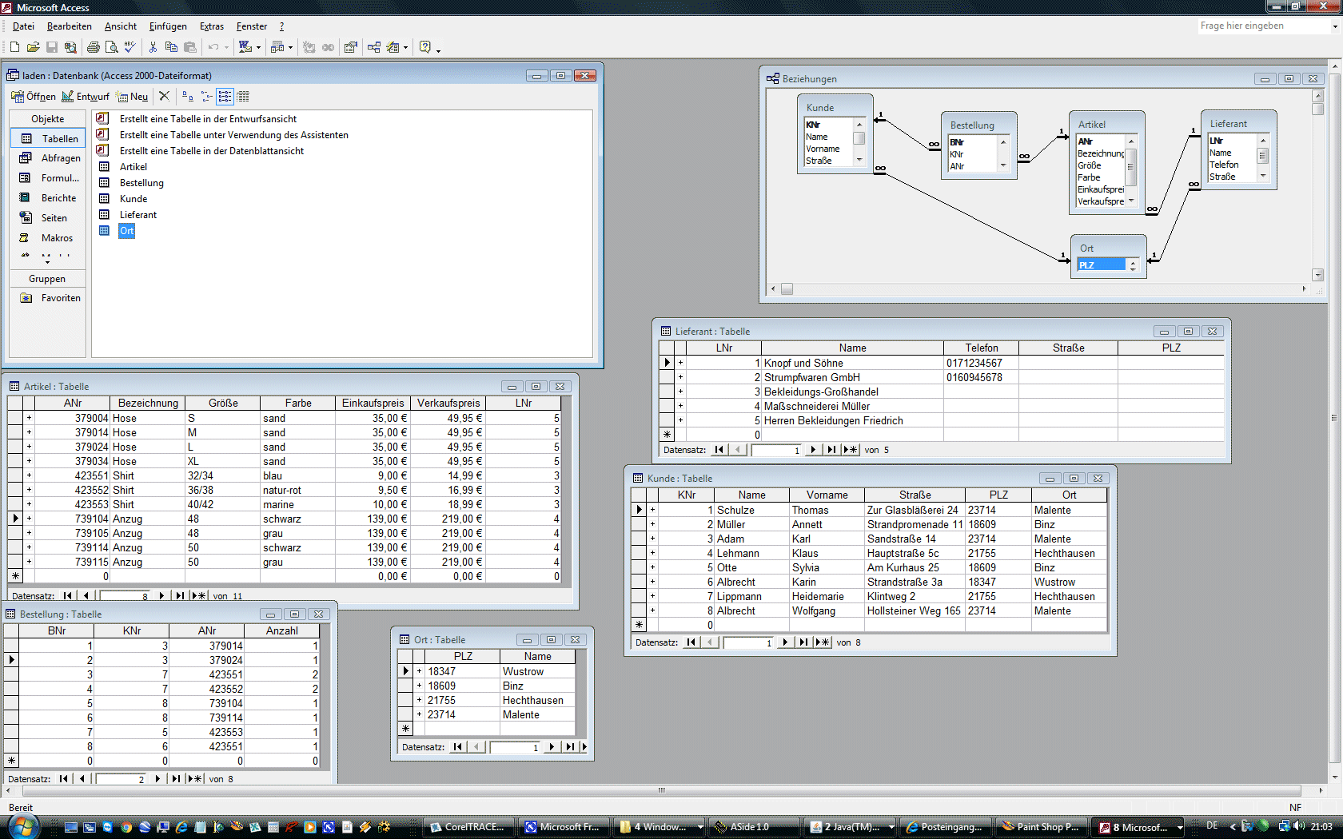Viewport: 1343px width, 839px height.
Task: Toggle list view in database window
Action: (x=225, y=96)
